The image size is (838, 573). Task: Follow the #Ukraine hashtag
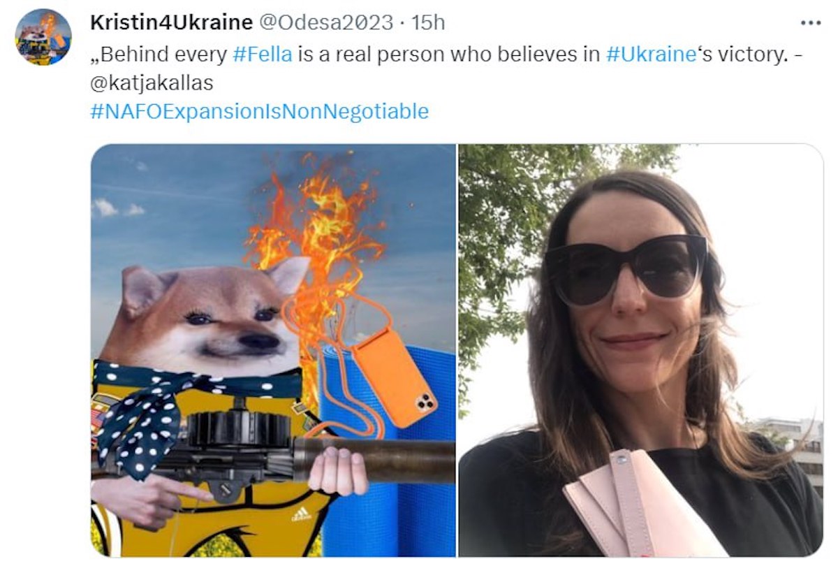tap(651, 55)
